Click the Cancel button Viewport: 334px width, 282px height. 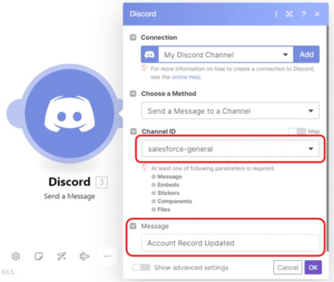288,267
